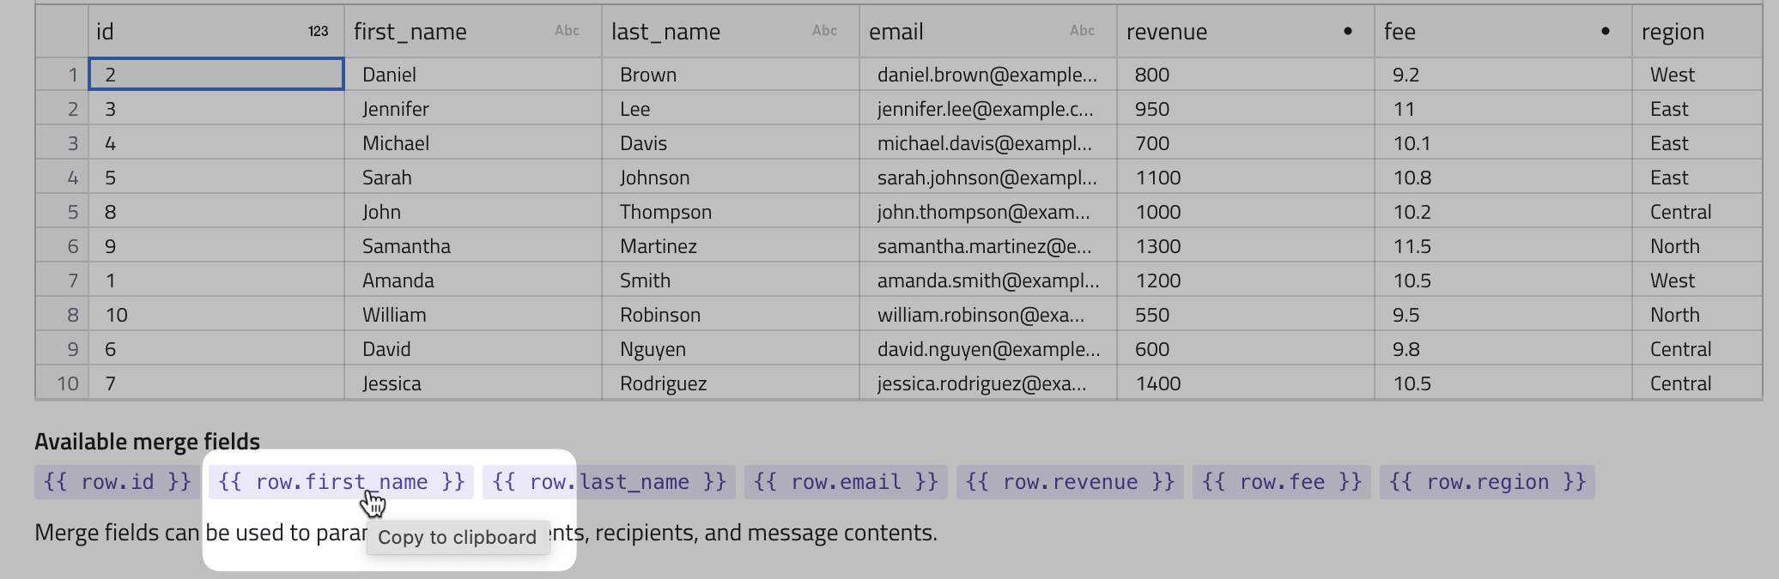Click the dot icon in fee header
The height and width of the screenshot is (579, 1779).
1606,32
